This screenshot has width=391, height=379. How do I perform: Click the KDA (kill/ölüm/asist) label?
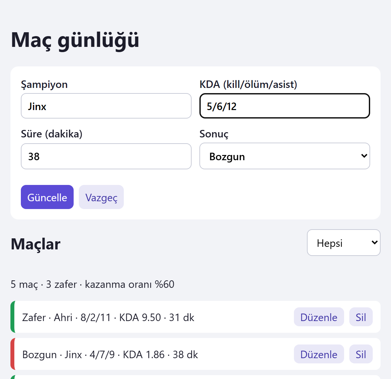click(248, 84)
